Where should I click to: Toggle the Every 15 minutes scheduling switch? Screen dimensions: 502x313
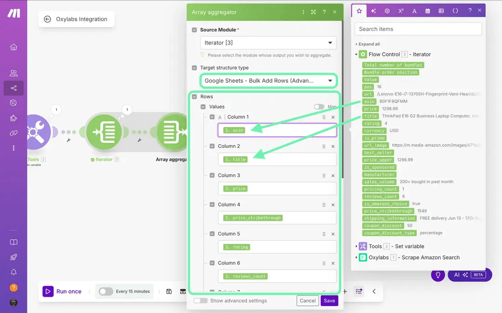[x=106, y=291]
